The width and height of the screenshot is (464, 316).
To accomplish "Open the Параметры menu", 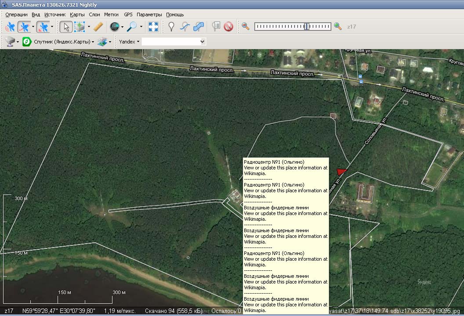I will 149,14.
